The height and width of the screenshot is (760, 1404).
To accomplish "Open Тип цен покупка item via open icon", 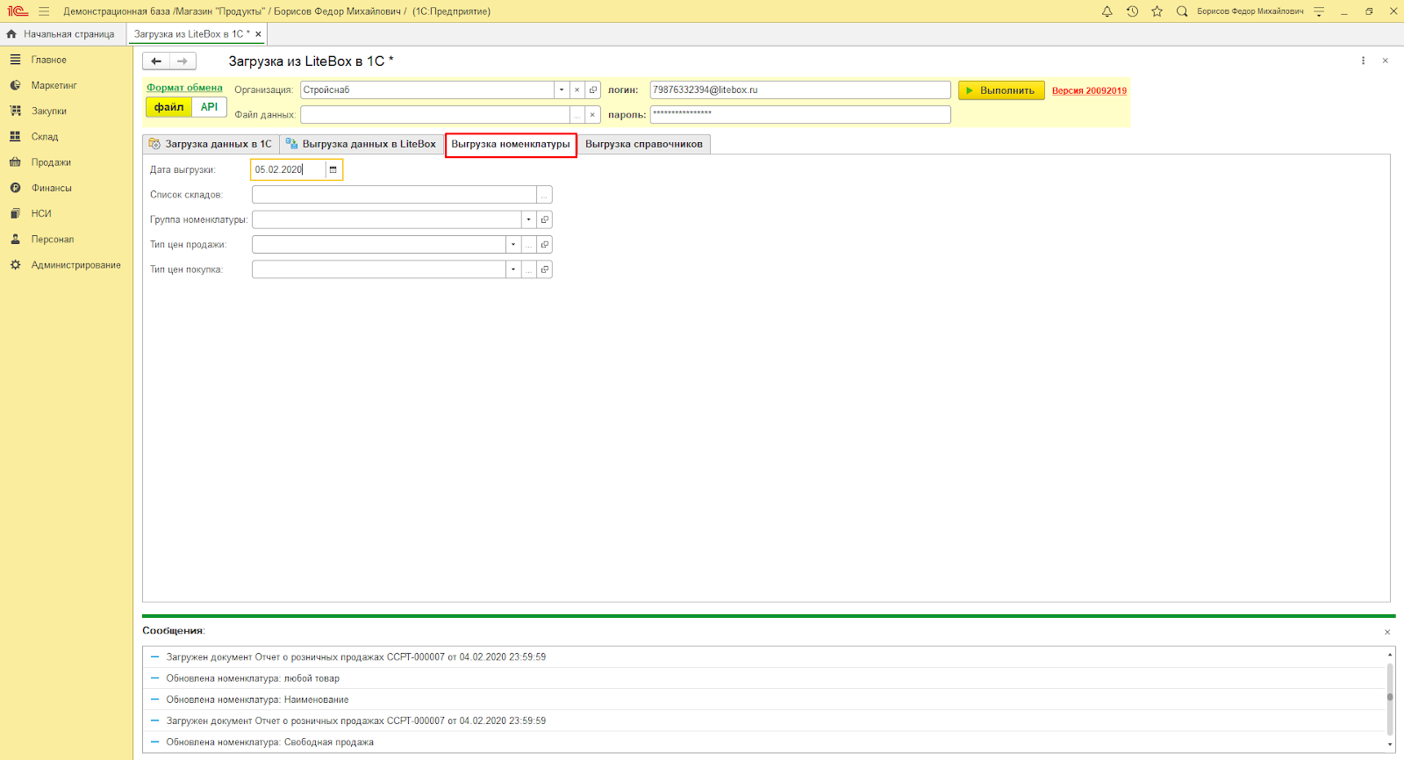I will (545, 269).
